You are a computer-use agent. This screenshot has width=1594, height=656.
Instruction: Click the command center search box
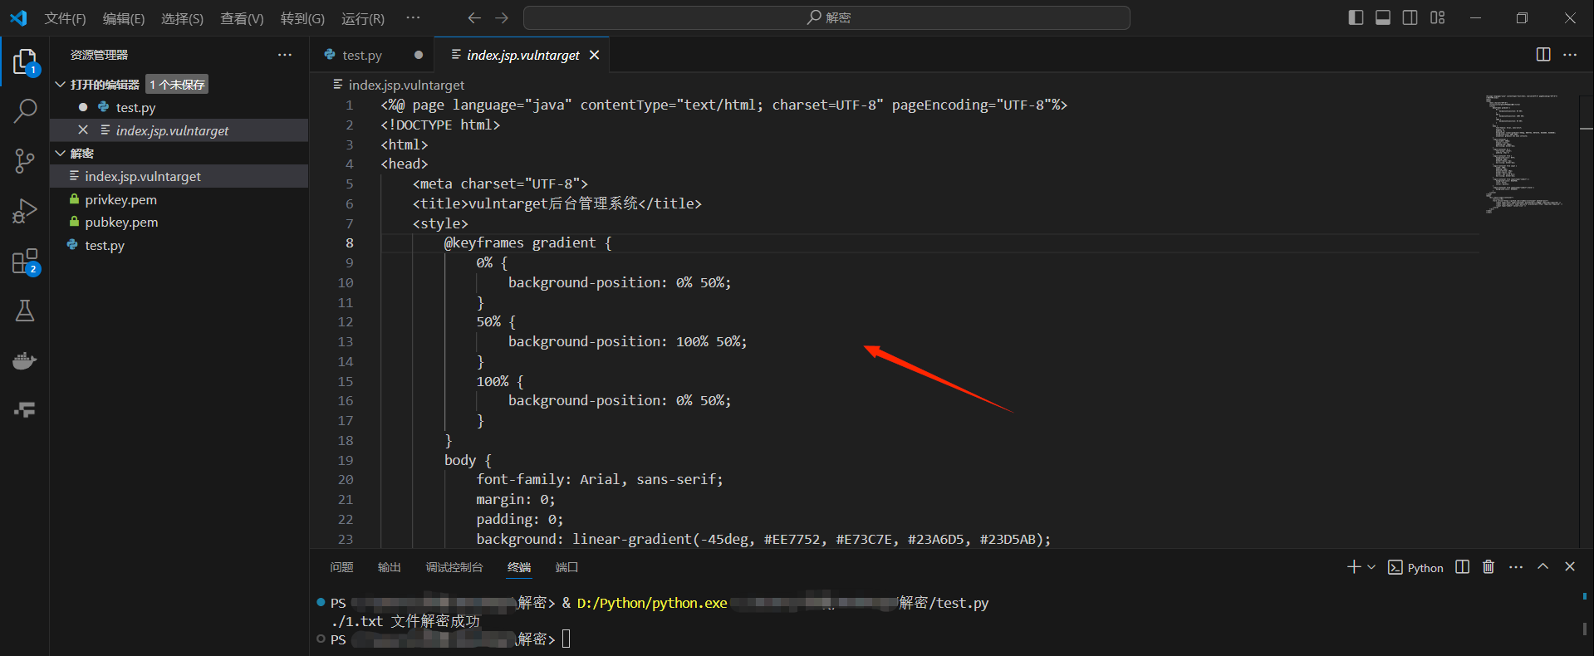coord(826,17)
